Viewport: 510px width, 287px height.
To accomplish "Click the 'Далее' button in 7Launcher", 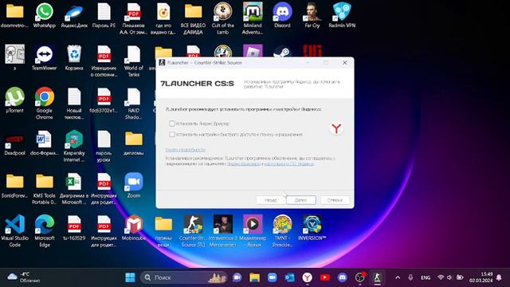I will click(301, 200).
